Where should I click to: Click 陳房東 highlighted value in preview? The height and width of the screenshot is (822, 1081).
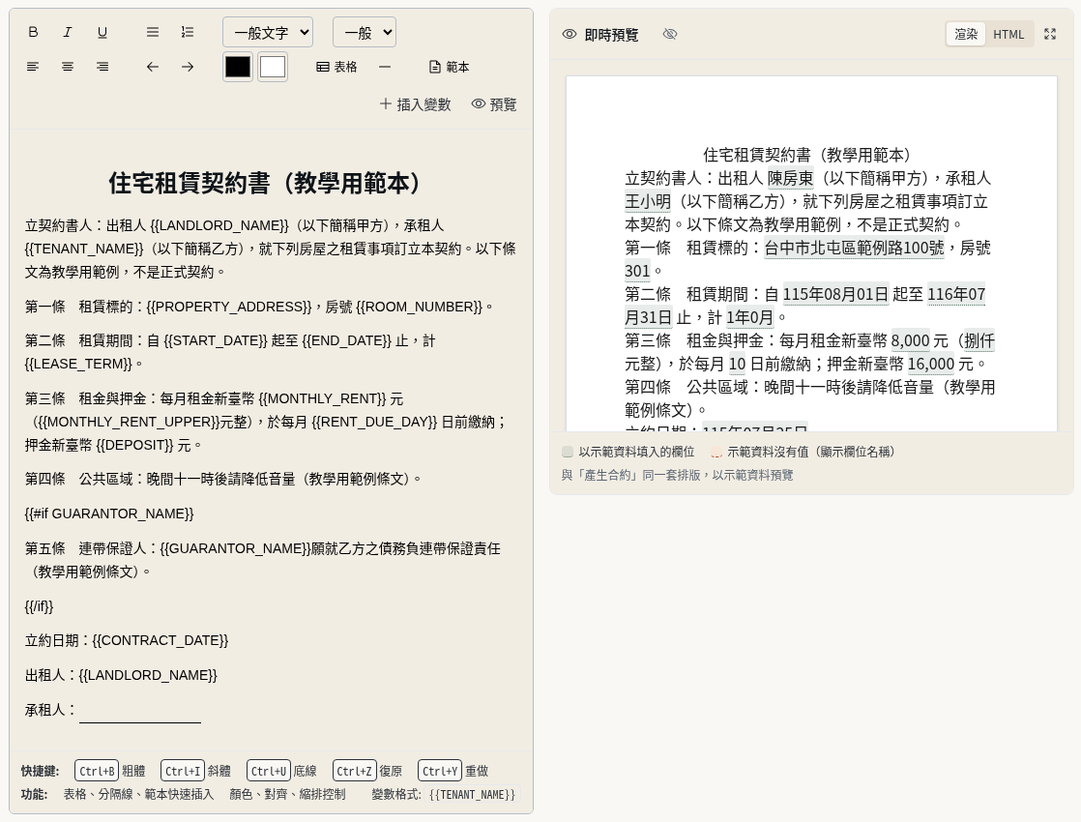click(x=790, y=179)
